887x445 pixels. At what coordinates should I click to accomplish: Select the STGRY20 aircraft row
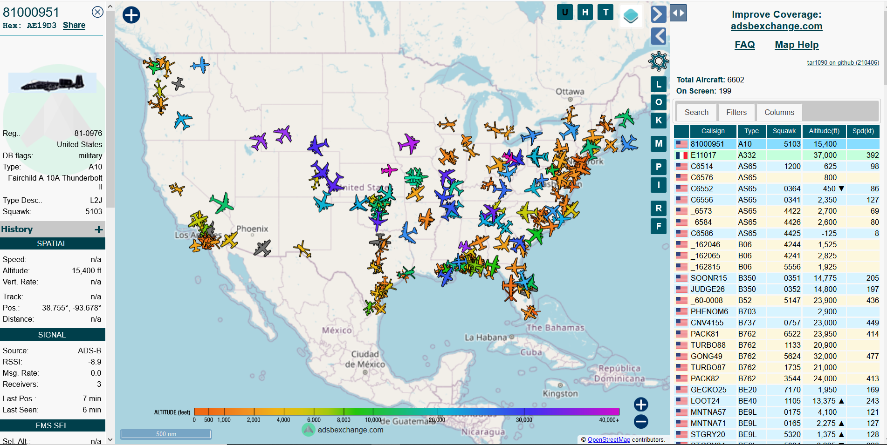point(777,434)
